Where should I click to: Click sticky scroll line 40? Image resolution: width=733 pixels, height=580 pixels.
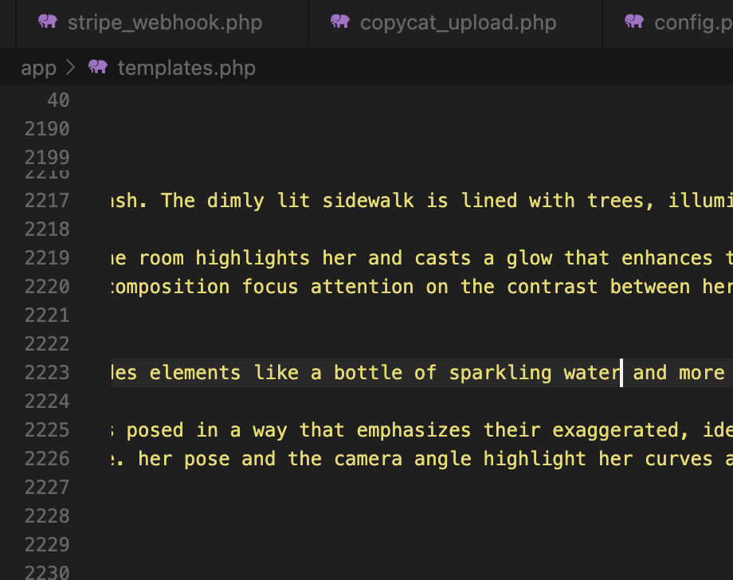(58, 100)
